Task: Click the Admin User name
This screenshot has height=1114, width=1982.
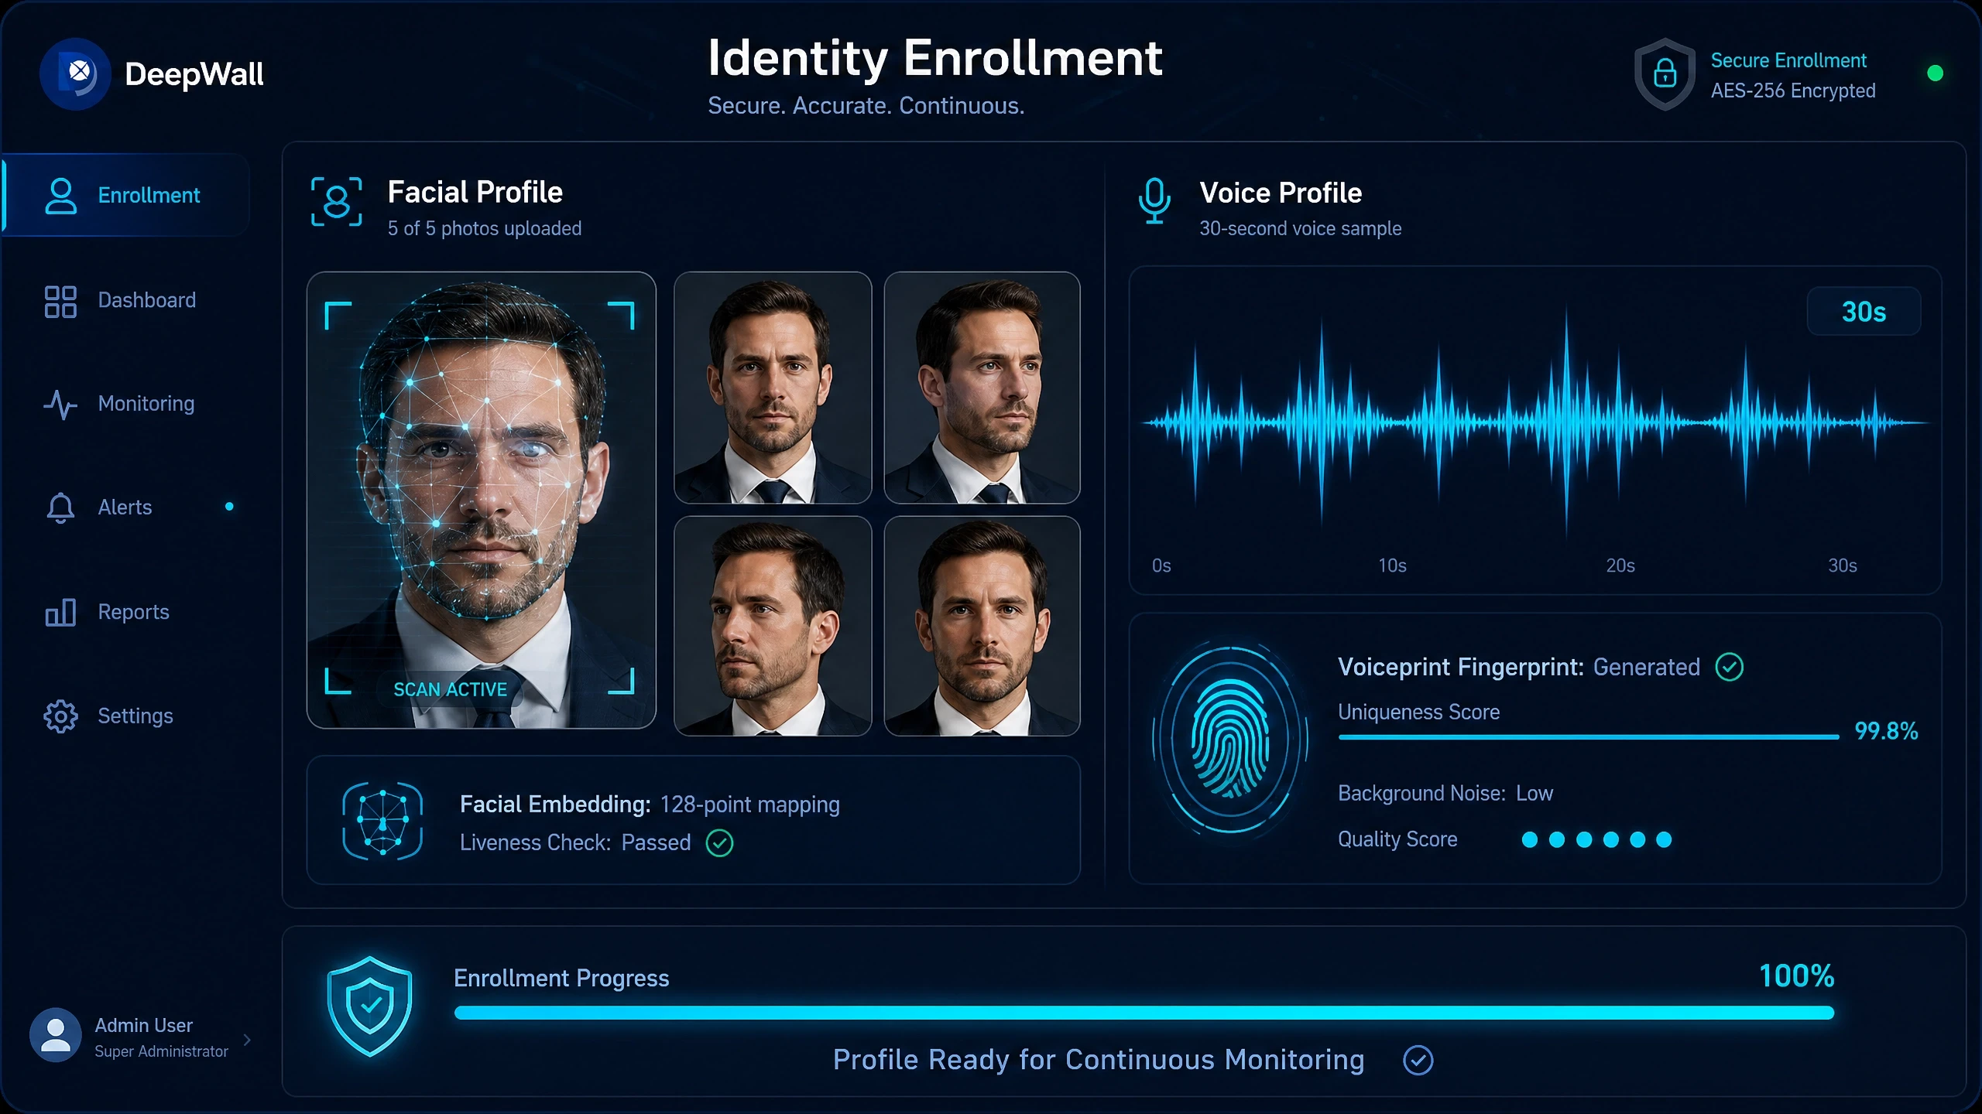Action: (x=143, y=1025)
